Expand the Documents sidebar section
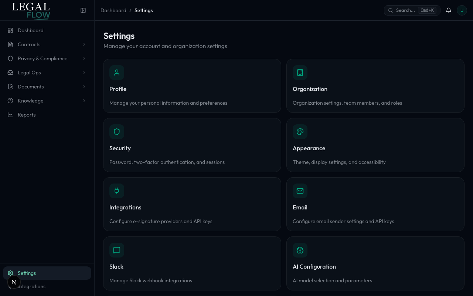 tap(84, 87)
